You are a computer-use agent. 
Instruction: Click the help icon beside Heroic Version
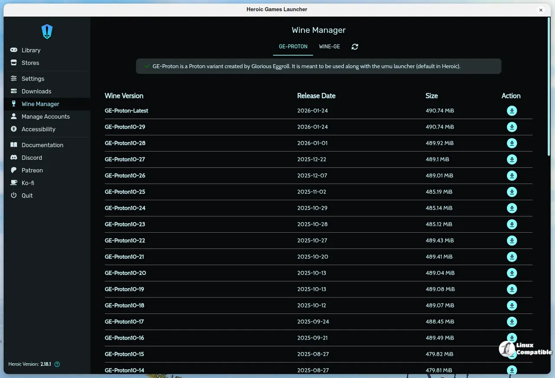[57, 364]
